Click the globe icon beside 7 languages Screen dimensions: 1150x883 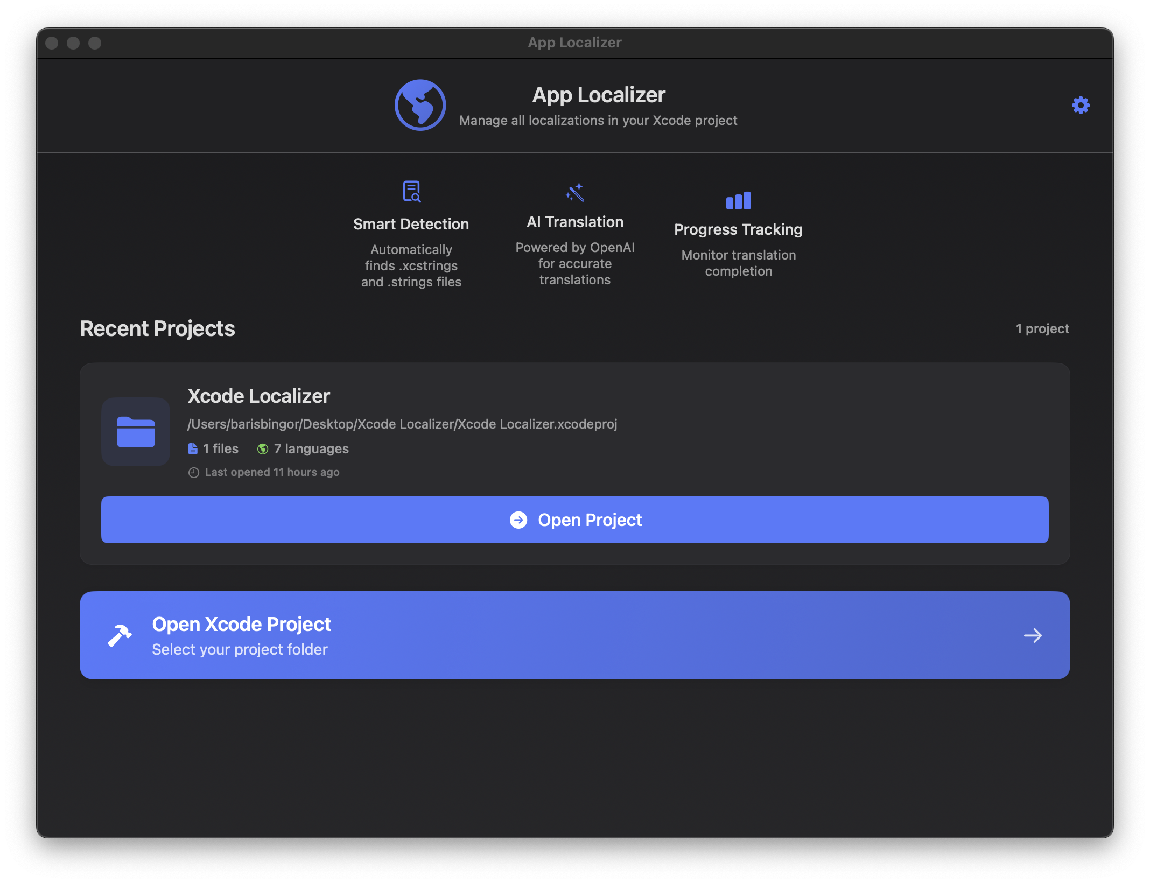(x=262, y=448)
